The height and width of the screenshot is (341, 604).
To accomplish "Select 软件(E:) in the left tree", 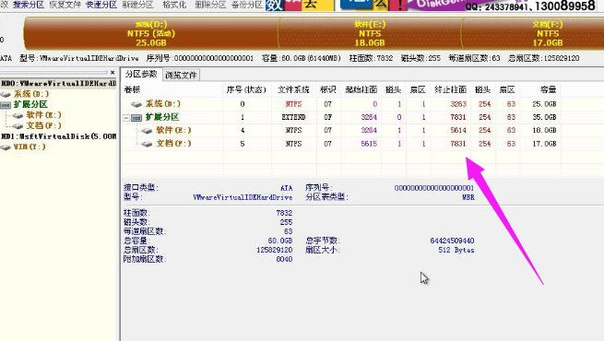I will [43, 114].
